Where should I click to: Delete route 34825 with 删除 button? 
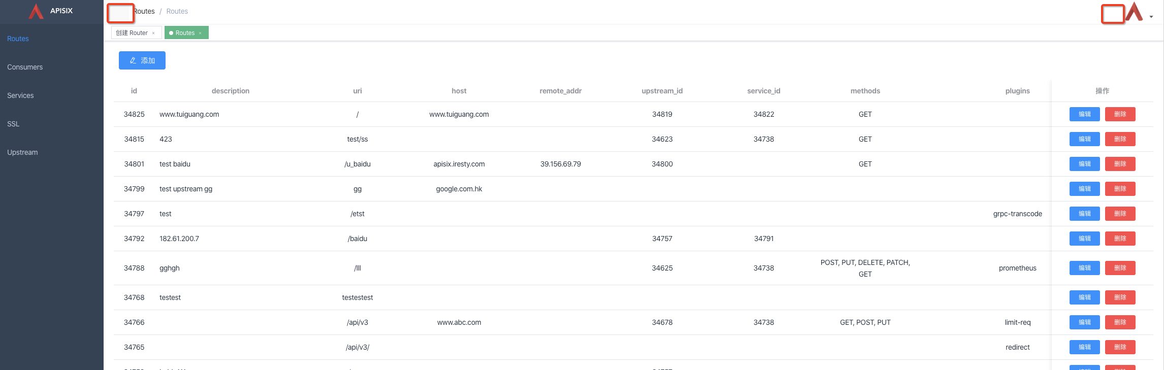click(1120, 114)
